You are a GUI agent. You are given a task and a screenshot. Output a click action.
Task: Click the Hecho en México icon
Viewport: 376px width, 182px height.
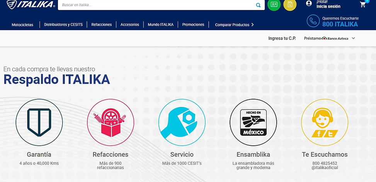tap(253, 122)
